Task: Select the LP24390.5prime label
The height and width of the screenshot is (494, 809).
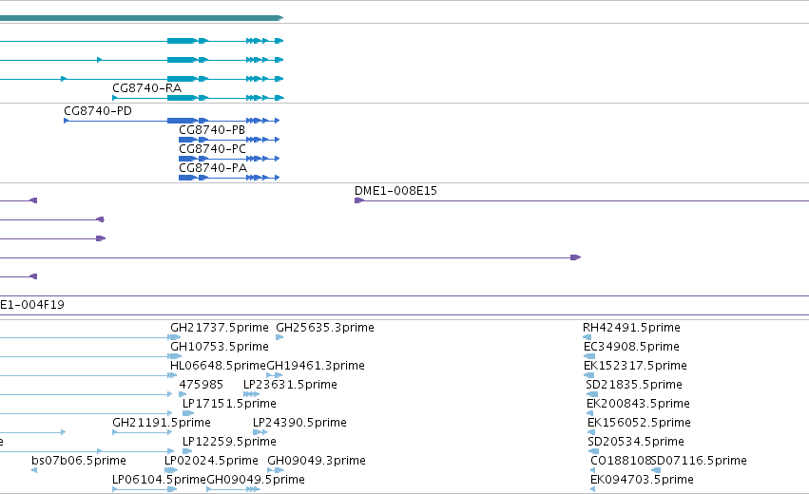Action: pos(299,423)
